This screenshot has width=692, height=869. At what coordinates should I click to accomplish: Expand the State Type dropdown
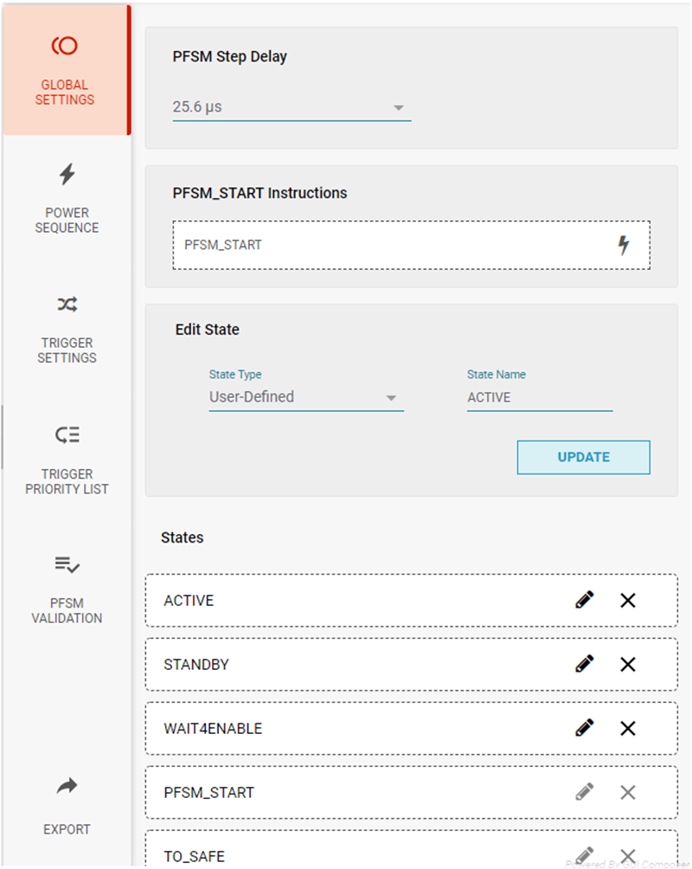click(x=305, y=397)
